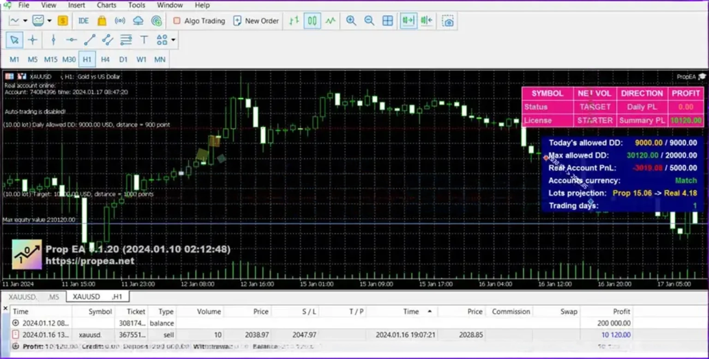The height and width of the screenshot is (359, 709).
Task: Toggle Algo Trading on
Action: (199, 21)
